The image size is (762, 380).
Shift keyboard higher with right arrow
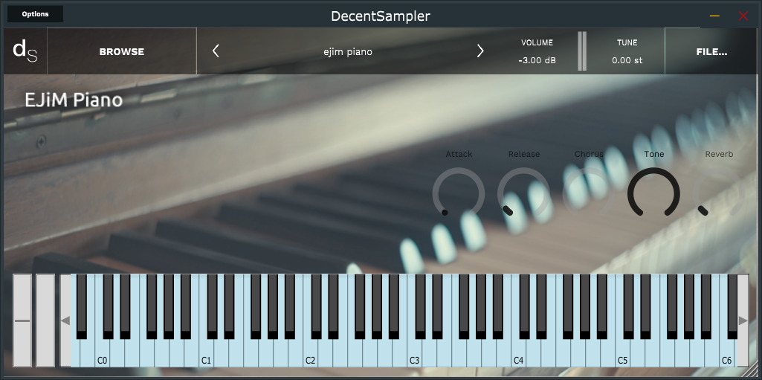pyautogui.click(x=743, y=321)
